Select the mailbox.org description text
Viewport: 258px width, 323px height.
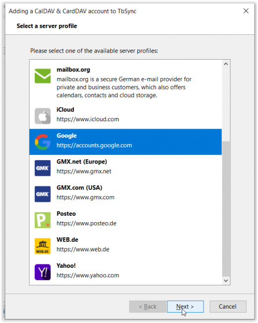click(x=124, y=87)
